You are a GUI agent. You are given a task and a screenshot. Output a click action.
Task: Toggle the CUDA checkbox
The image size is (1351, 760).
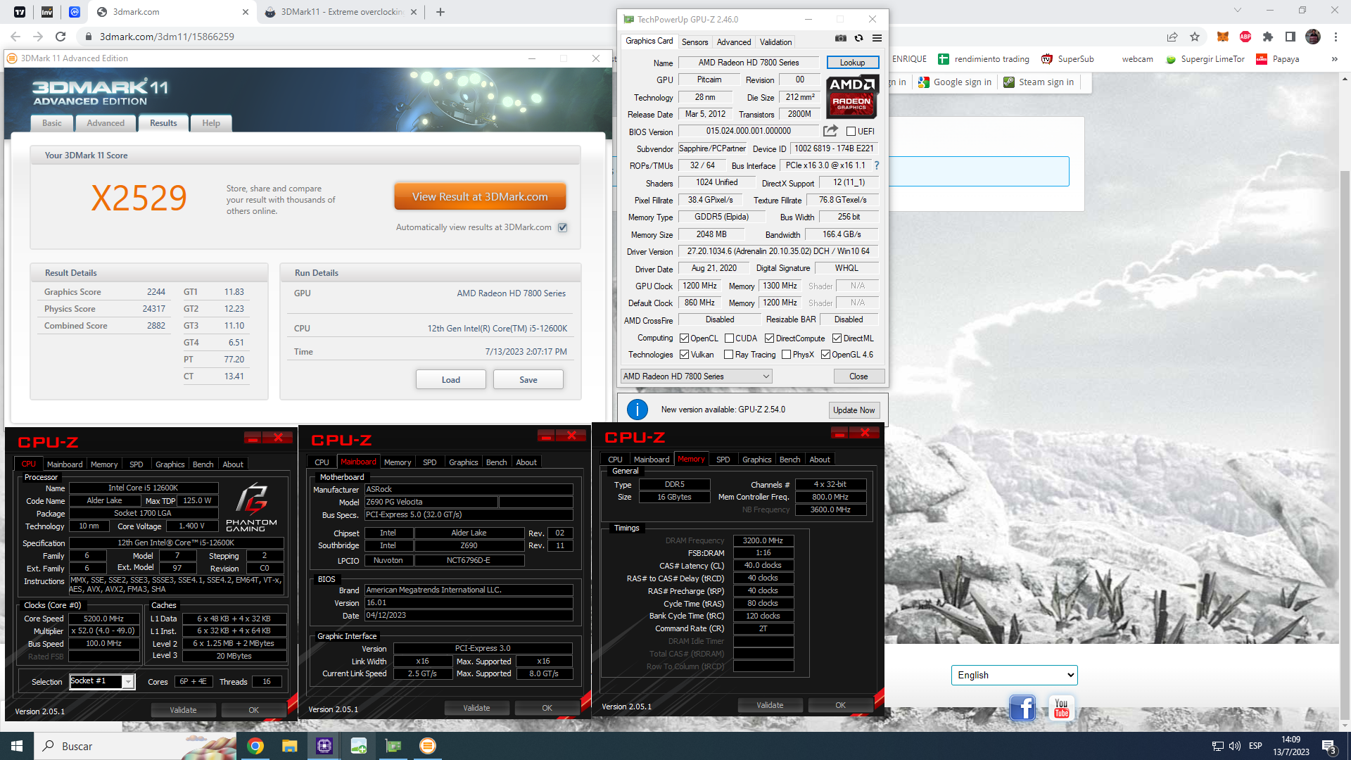point(729,338)
